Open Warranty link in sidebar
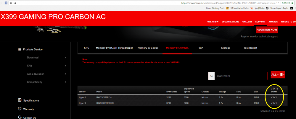 pyautogui.click(x=28, y=109)
